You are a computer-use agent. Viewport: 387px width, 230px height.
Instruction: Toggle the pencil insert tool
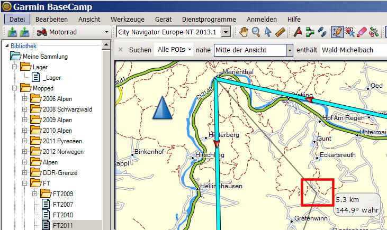(337, 32)
